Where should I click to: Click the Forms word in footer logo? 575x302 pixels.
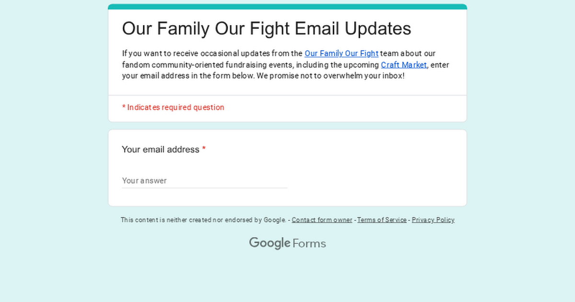point(309,244)
